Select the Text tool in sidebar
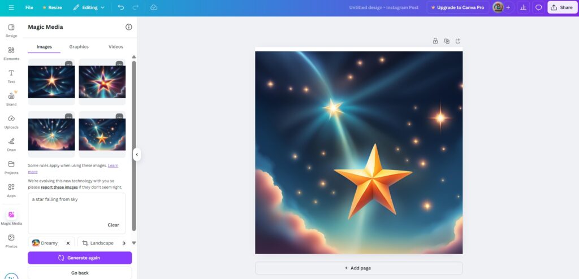 pos(11,76)
